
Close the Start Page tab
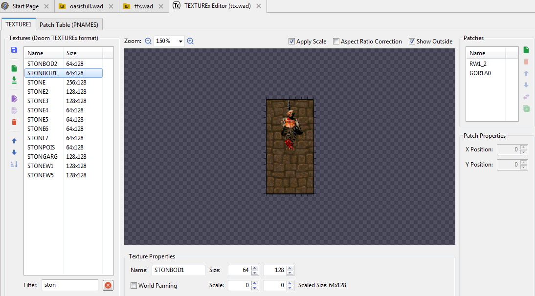[x=46, y=6]
